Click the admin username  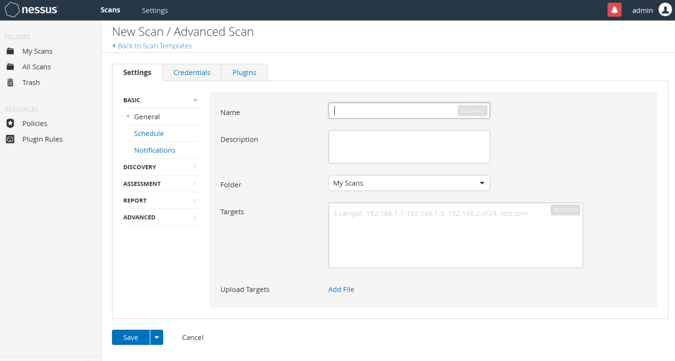tap(642, 11)
